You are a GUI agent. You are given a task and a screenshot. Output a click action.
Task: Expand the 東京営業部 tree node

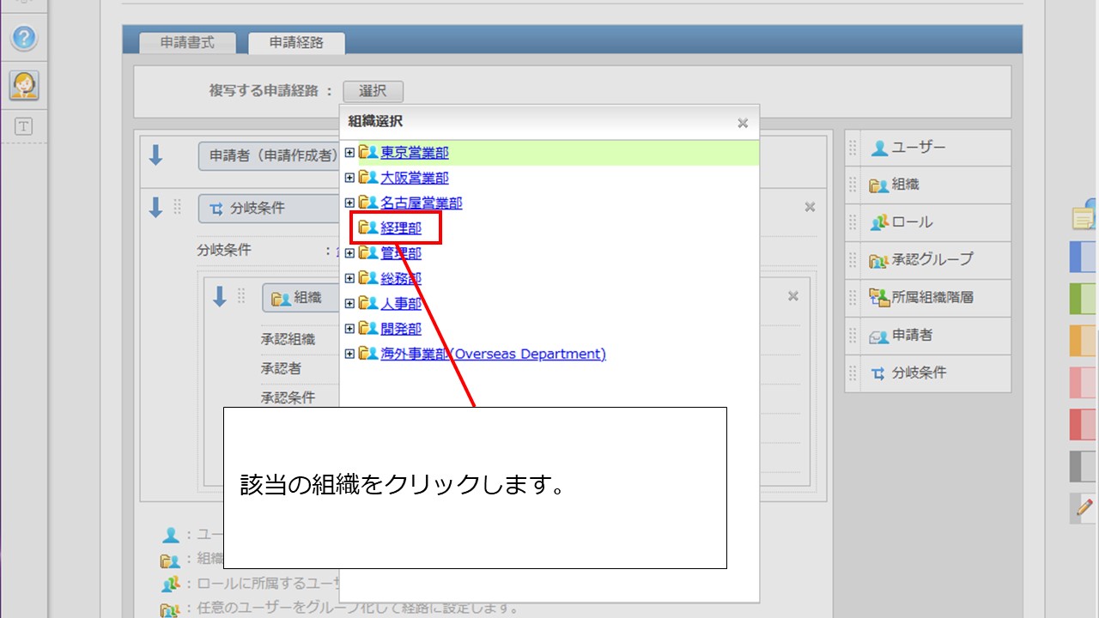(349, 153)
